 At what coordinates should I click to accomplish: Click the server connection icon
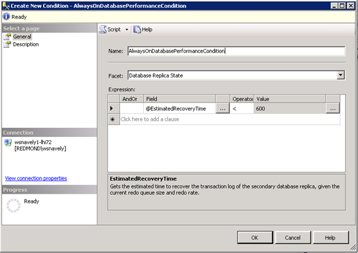(x=8, y=143)
